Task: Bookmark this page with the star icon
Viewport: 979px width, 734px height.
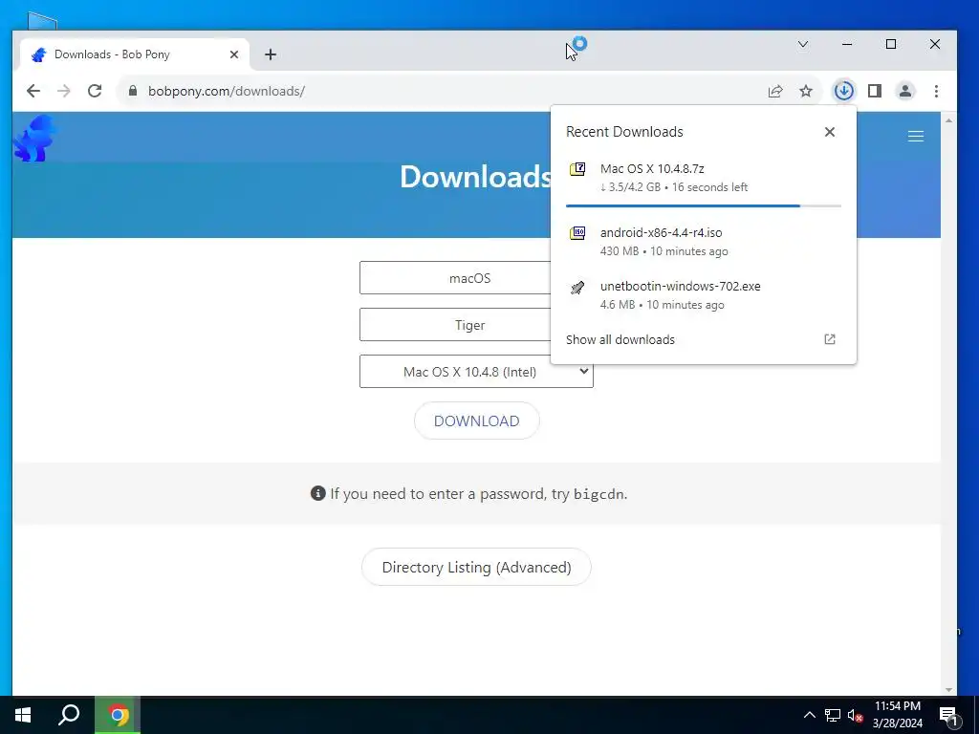Action: pos(806,91)
